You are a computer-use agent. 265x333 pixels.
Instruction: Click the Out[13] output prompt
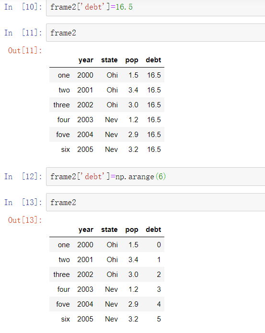25,220
